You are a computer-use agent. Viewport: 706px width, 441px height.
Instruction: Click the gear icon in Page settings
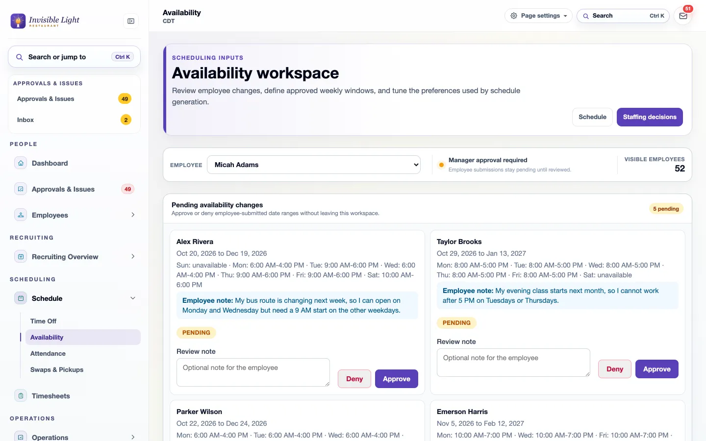(x=514, y=16)
